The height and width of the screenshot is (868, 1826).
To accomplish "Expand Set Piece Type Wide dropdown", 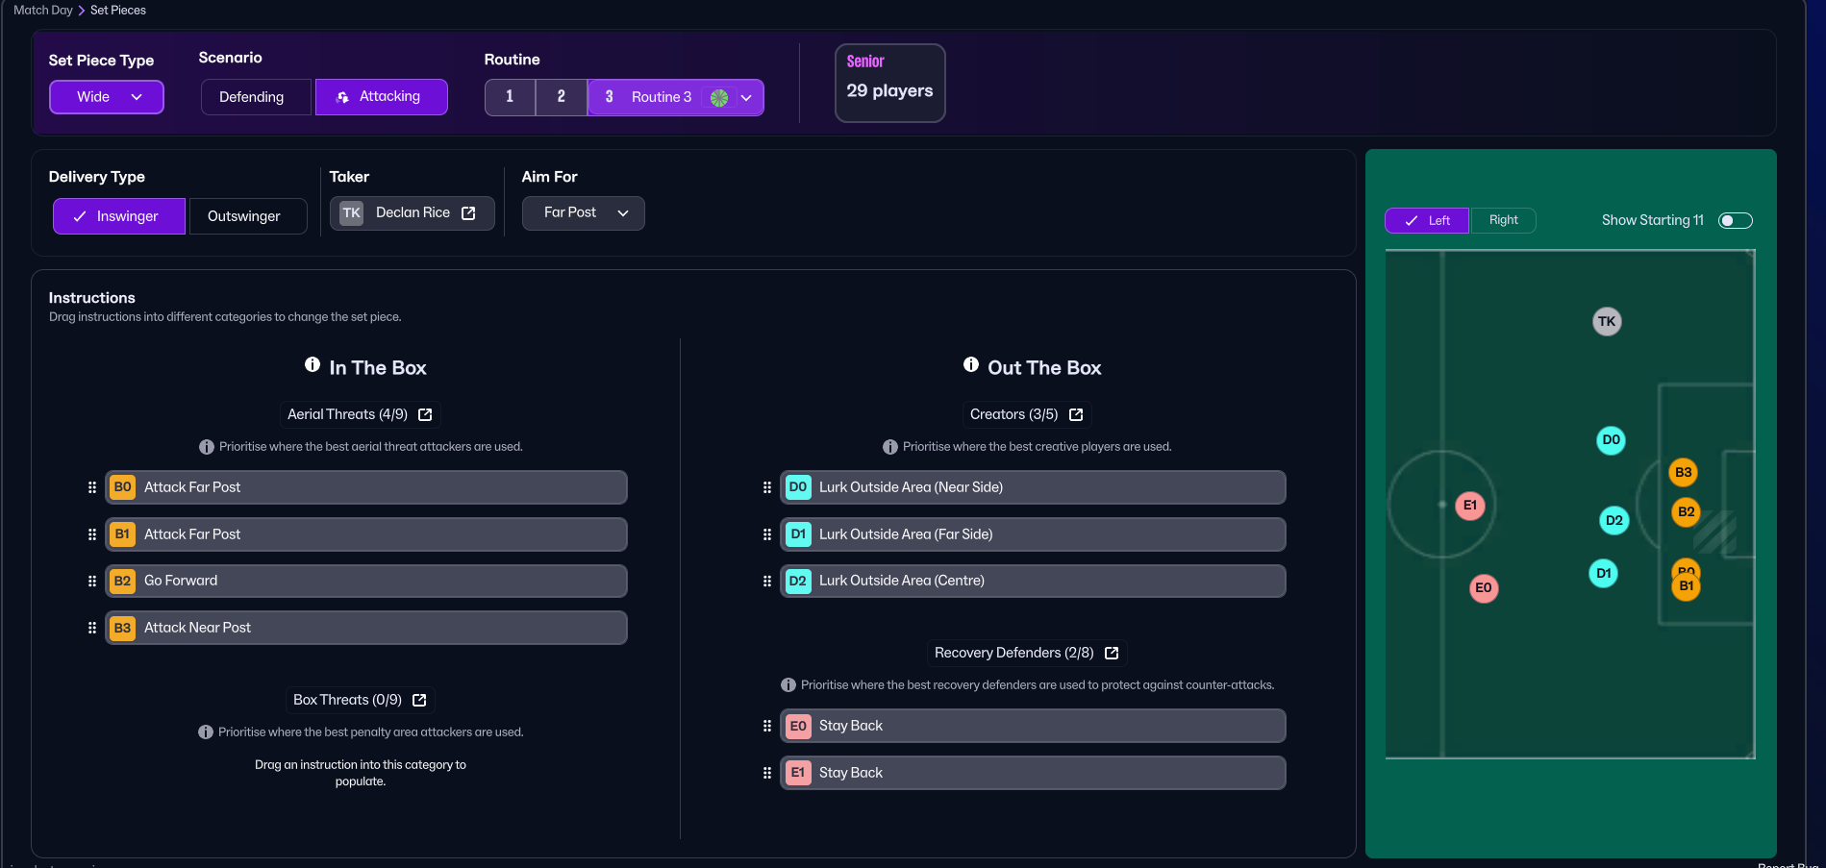I will tap(107, 97).
